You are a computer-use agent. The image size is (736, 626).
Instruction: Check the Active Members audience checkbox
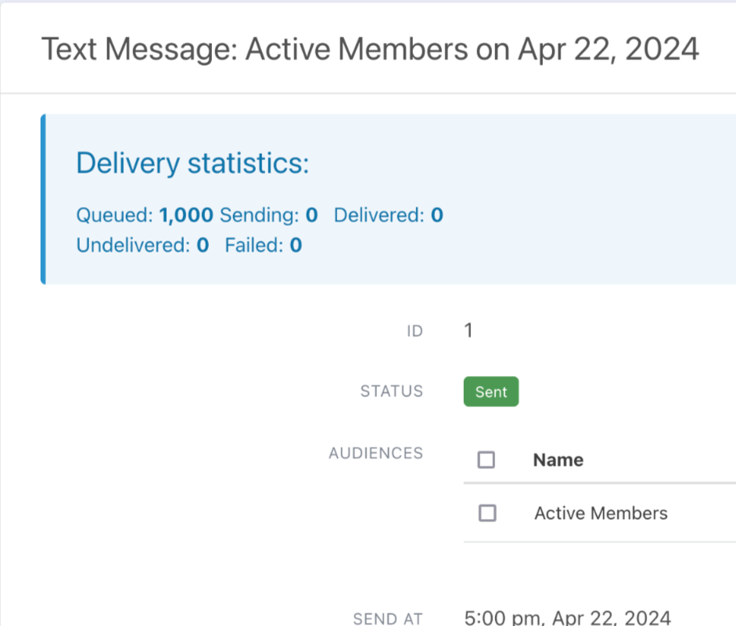click(x=487, y=513)
